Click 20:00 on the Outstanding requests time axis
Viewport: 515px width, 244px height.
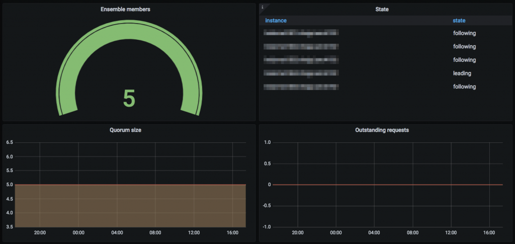(x=297, y=232)
